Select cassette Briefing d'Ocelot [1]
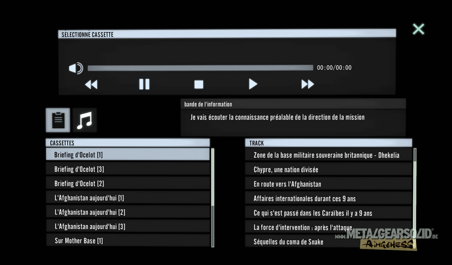Image resolution: width=452 pixels, height=265 pixels. pyautogui.click(x=128, y=155)
